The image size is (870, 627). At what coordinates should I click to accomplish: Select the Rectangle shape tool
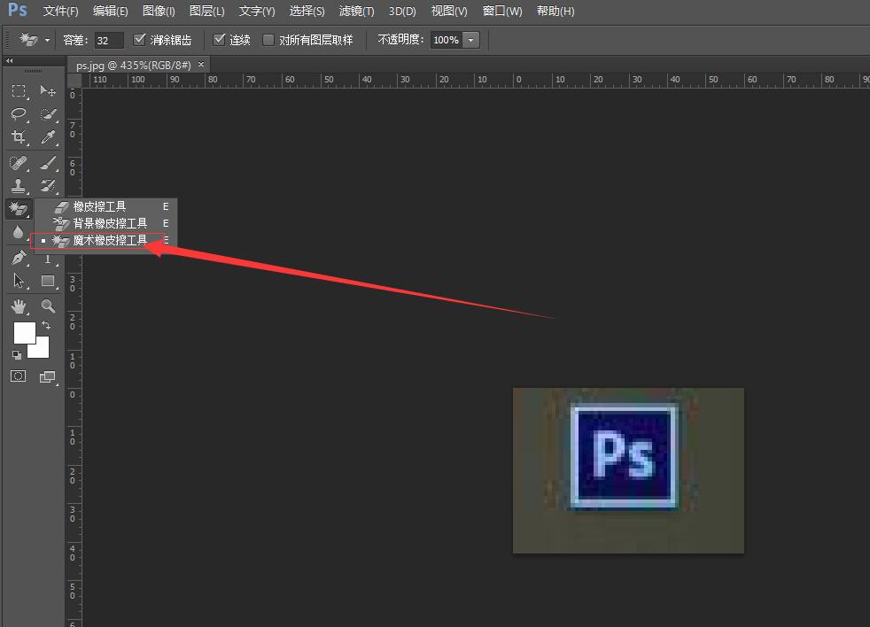coord(48,282)
